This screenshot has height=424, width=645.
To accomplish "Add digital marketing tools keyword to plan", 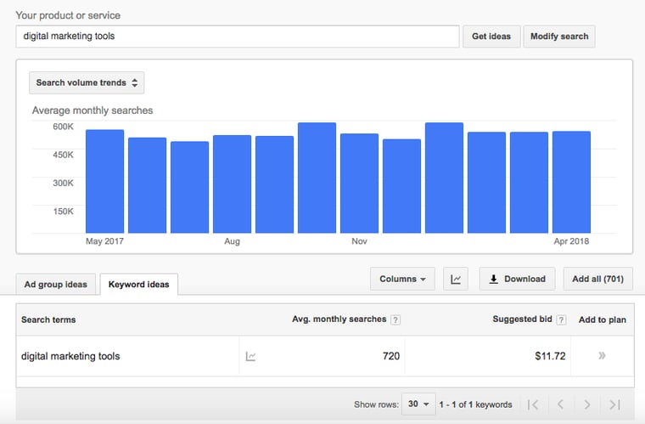I will [x=602, y=356].
